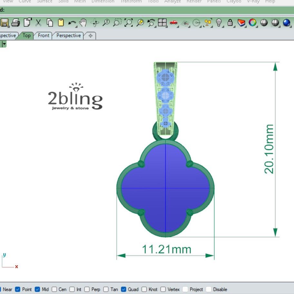Click the Save file icon
Screen dimensions: 294x294
tap(4, 23)
